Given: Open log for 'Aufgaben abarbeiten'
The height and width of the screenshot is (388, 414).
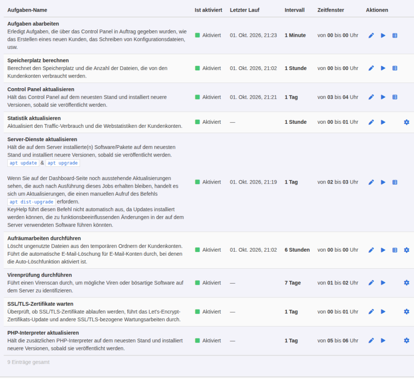Looking at the screenshot, I should point(395,36).
